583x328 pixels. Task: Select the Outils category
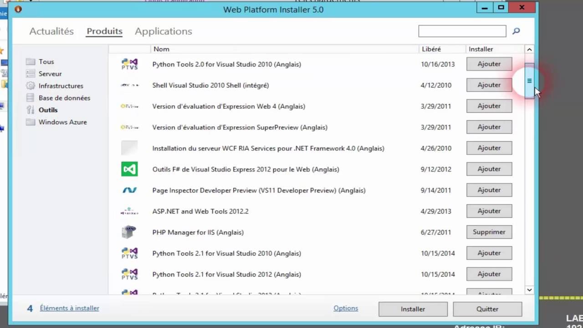(48, 110)
